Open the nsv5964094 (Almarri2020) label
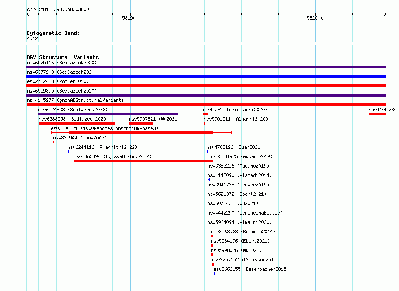 point(239,222)
